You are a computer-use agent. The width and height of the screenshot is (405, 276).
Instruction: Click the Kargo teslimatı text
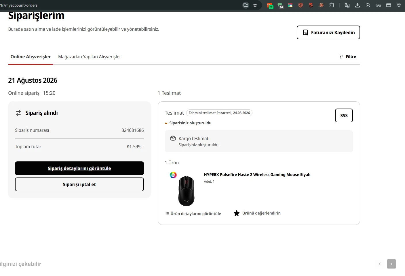coord(194,138)
